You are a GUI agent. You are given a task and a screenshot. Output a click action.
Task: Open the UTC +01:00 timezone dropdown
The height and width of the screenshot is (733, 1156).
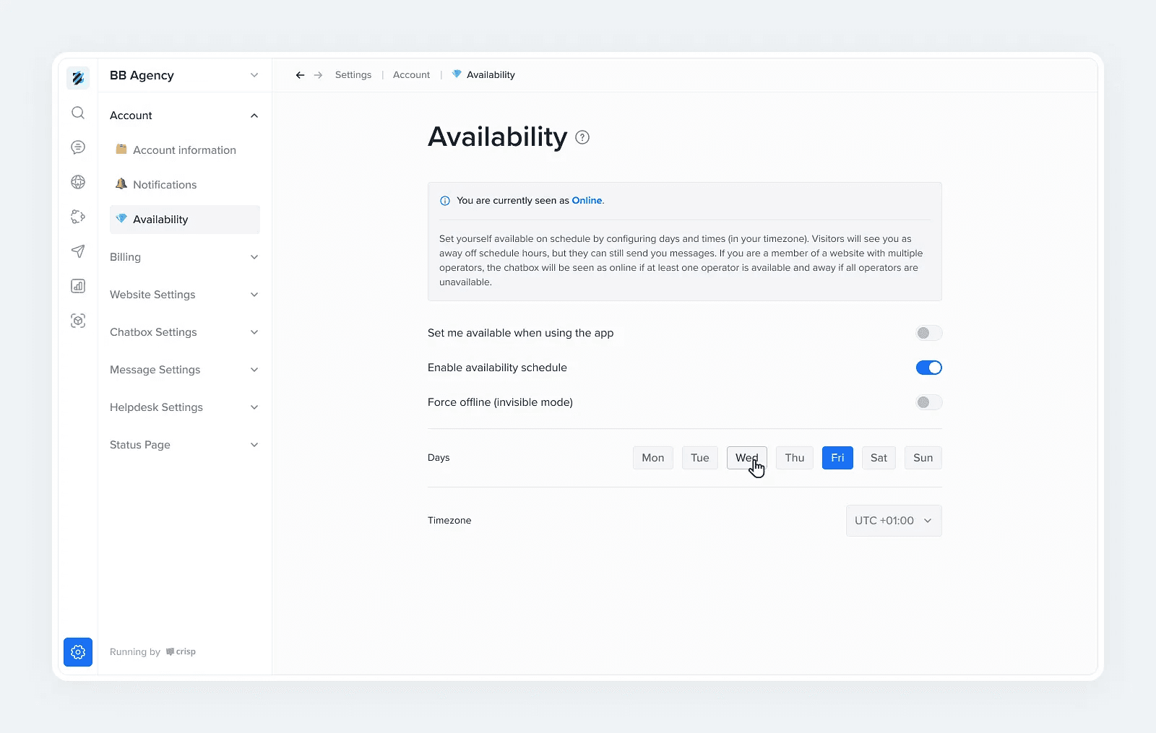(893, 521)
